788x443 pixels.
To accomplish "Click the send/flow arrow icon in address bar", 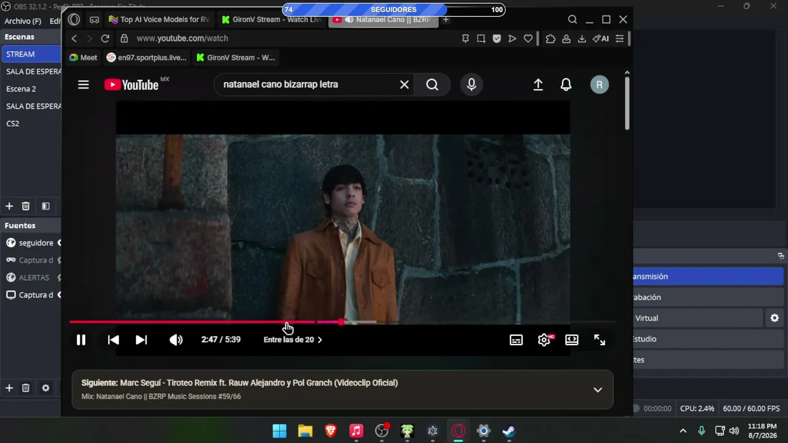I will tap(512, 38).
